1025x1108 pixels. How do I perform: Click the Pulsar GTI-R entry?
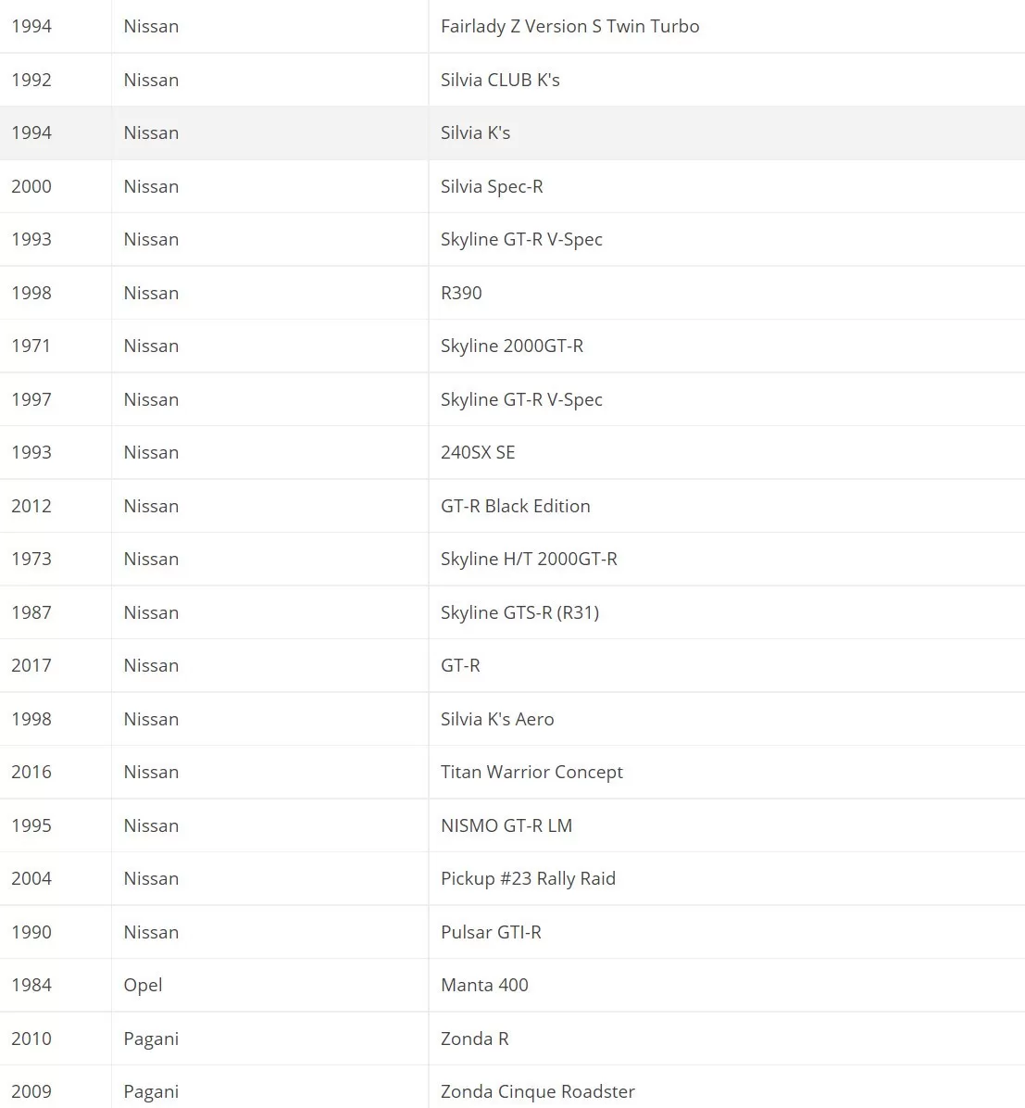[x=491, y=932]
